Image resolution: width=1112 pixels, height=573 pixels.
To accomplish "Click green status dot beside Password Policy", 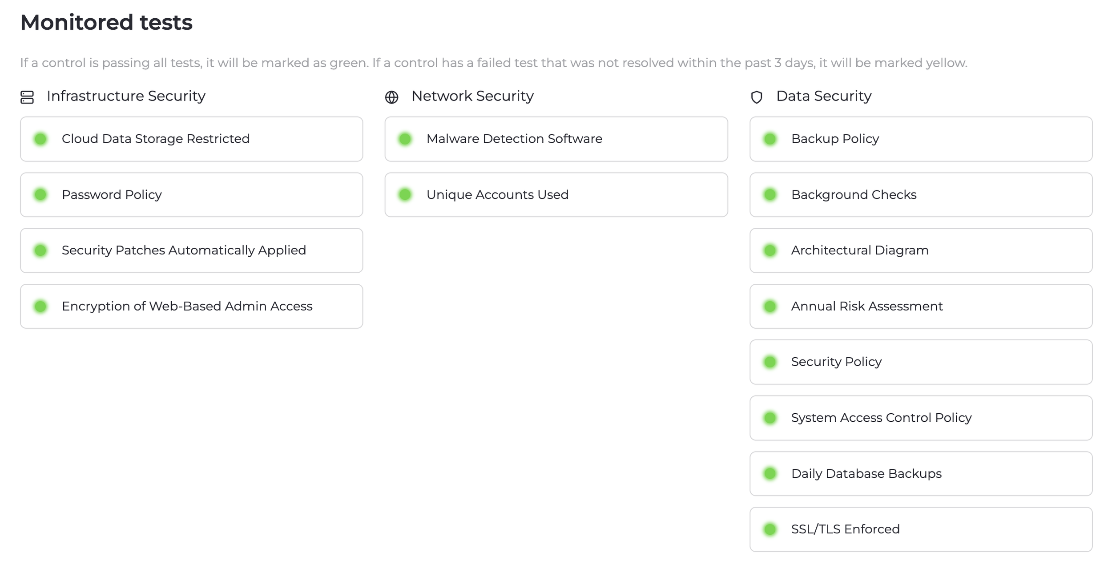I will tap(40, 195).
